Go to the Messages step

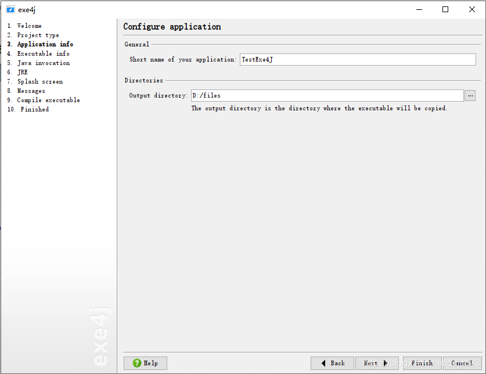(x=26, y=91)
